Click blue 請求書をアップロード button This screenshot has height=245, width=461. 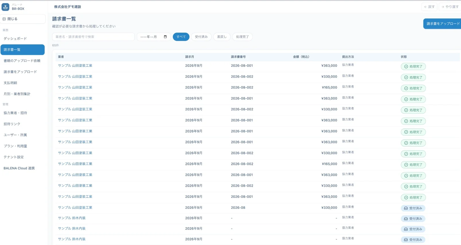tap(442, 24)
